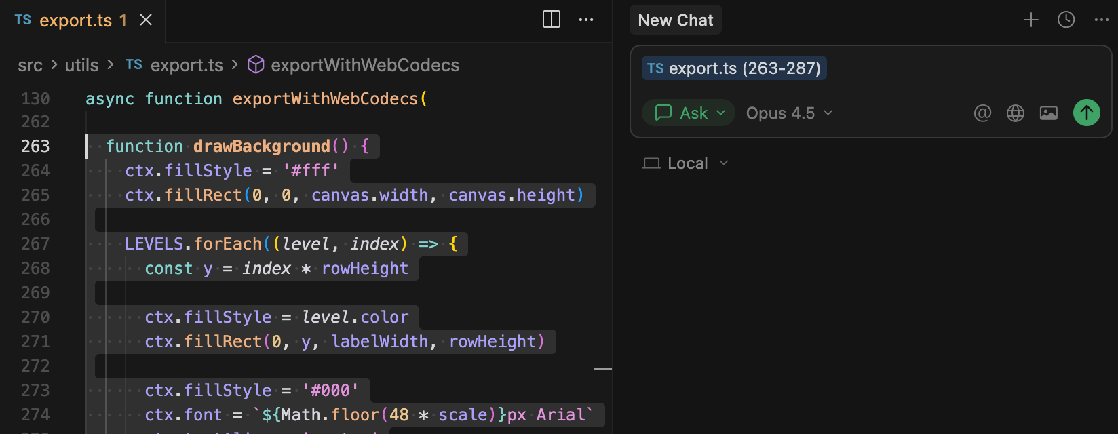The image size is (1118, 434).
Task: Close the export.ts editor tab
Action: click(146, 20)
